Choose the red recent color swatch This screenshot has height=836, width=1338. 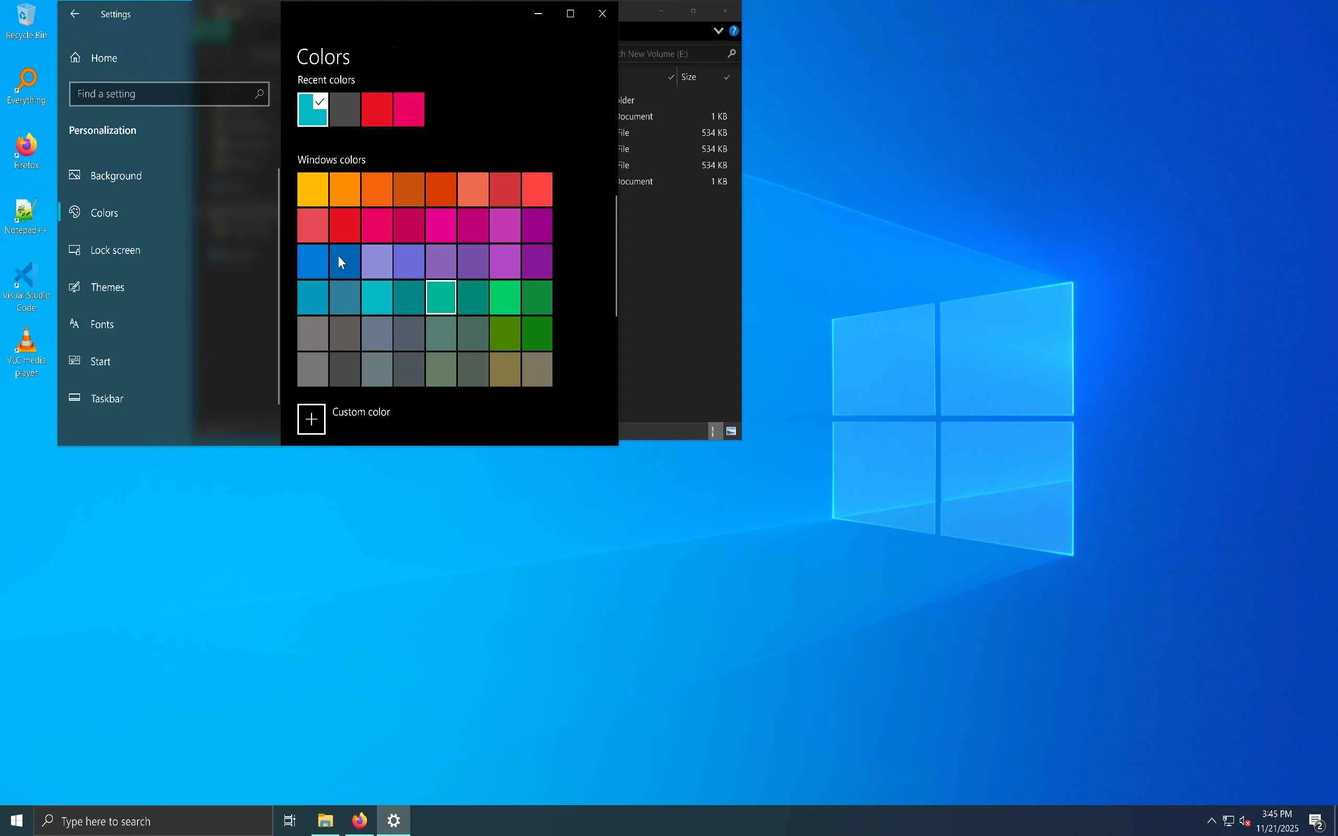click(376, 110)
